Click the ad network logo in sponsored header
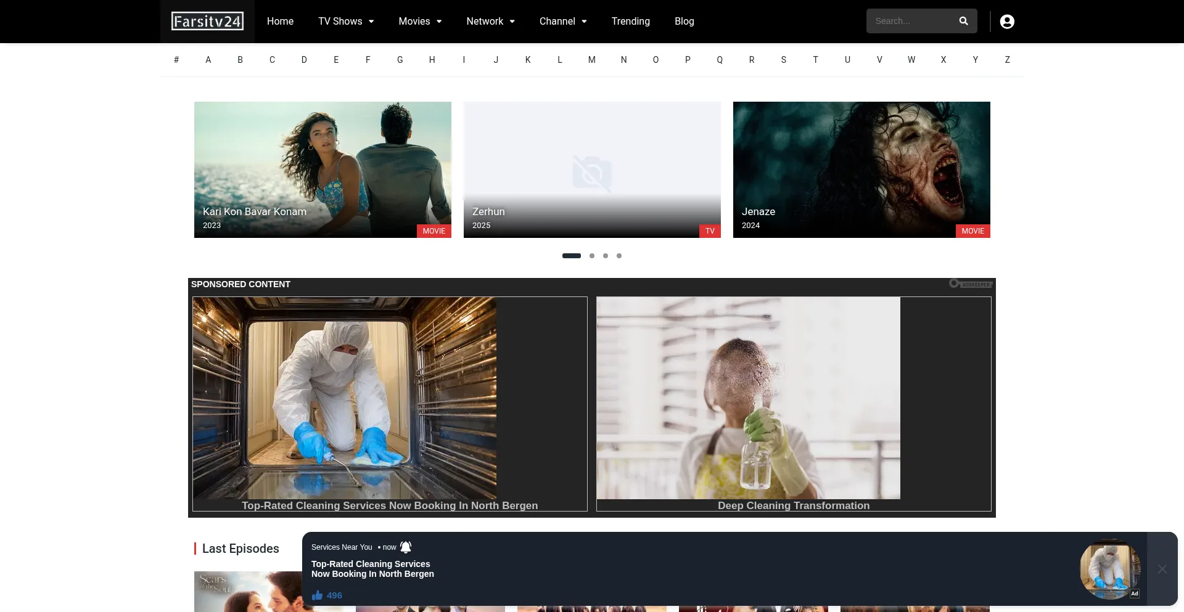This screenshot has height=612, width=1184. coord(971,284)
